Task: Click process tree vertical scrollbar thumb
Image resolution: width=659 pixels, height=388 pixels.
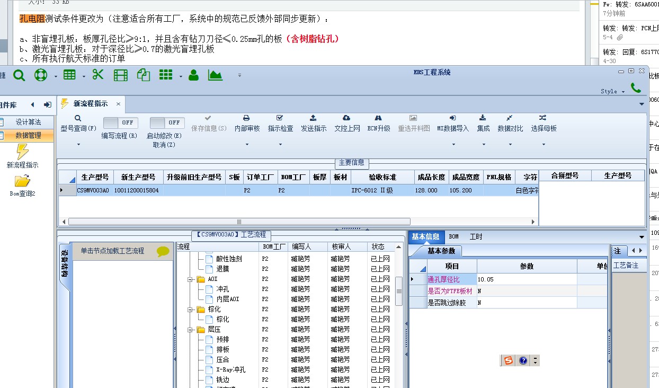Action: tap(399, 291)
